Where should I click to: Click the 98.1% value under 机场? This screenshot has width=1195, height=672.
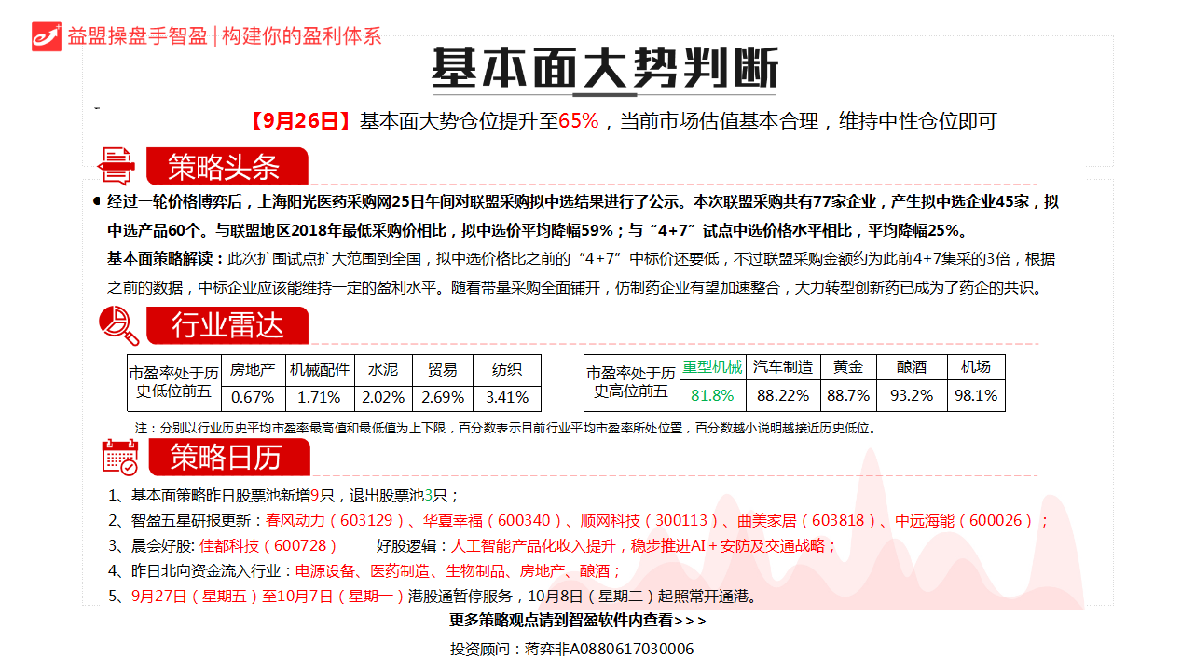tap(976, 395)
